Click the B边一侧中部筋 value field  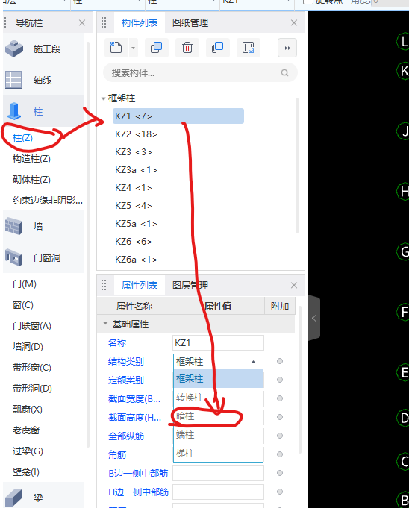point(218,474)
